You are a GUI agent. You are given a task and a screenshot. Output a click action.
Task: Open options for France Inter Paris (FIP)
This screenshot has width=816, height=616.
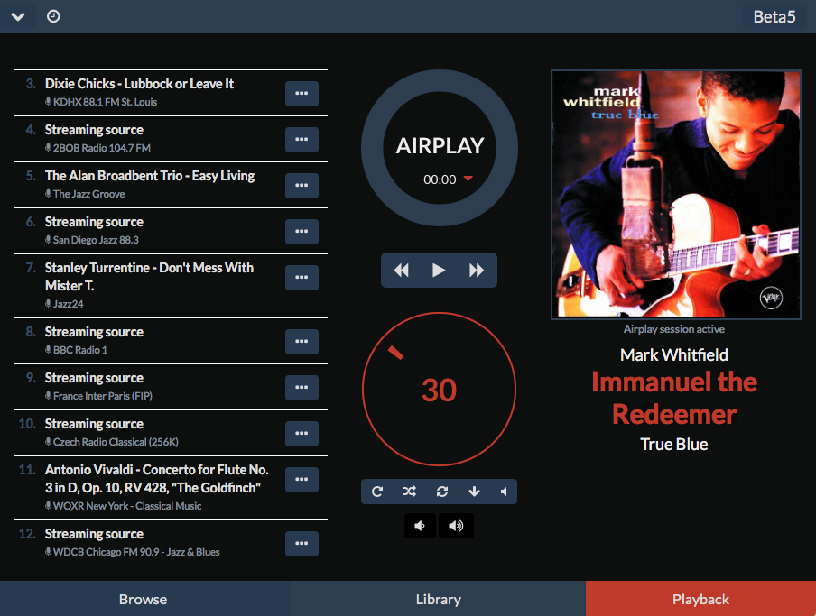tap(301, 388)
